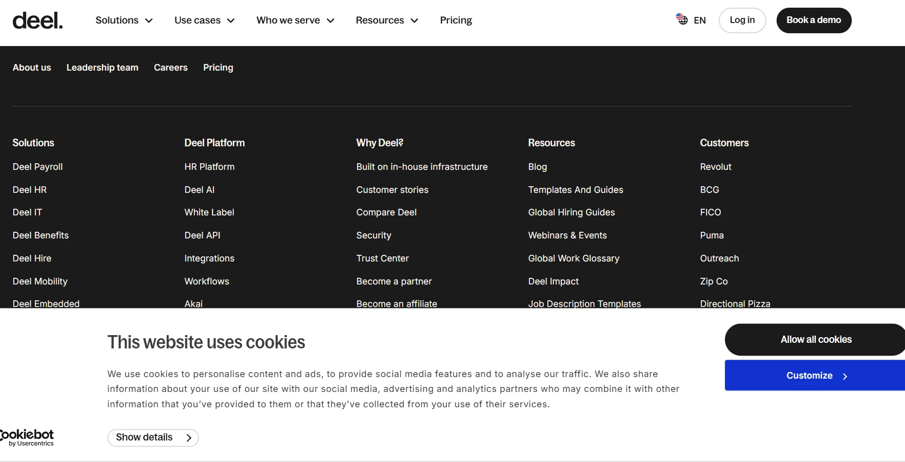Open Global Hiring Guides link
905x462 pixels.
pos(572,212)
